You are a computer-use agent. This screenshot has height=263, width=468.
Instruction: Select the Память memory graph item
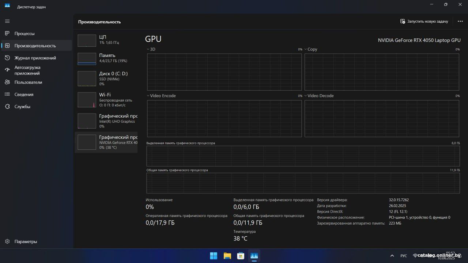(x=106, y=58)
